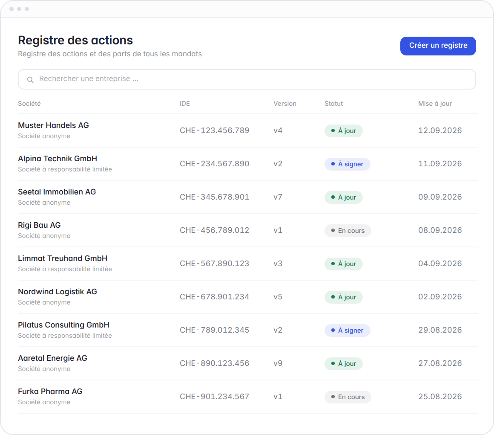Click the date 27.08.2026
Viewport: 494px width, 435px height.
pos(440,363)
